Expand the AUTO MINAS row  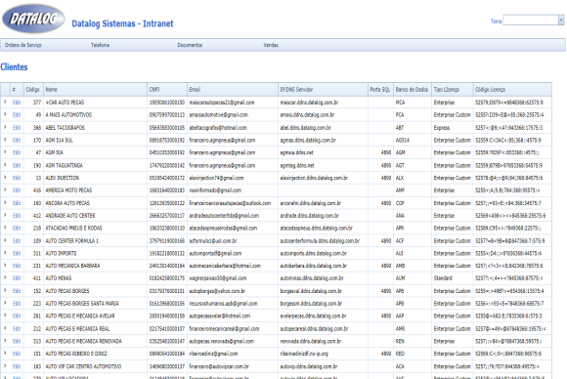tap(5, 277)
